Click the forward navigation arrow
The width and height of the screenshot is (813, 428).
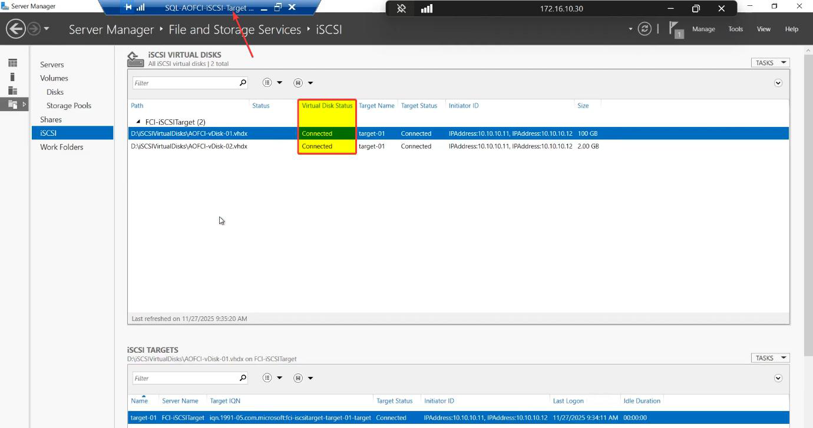coord(34,29)
